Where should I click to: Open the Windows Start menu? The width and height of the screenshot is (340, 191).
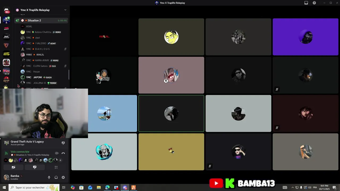[x=4, y=188]
